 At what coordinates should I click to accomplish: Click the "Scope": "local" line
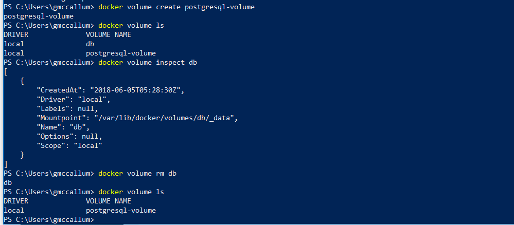tap(69, 146)
